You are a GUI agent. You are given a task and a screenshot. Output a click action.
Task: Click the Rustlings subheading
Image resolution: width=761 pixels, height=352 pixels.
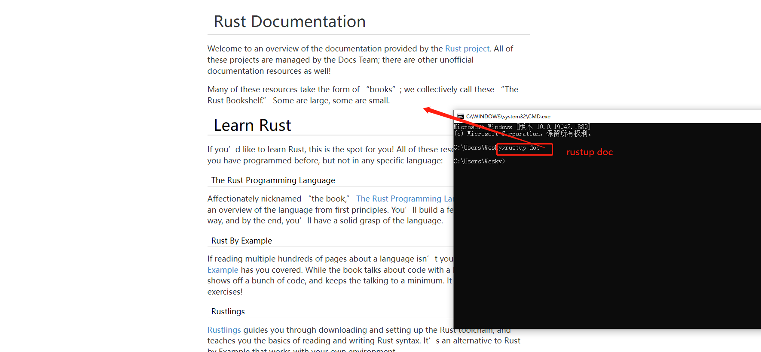click(x=228, y=312)
